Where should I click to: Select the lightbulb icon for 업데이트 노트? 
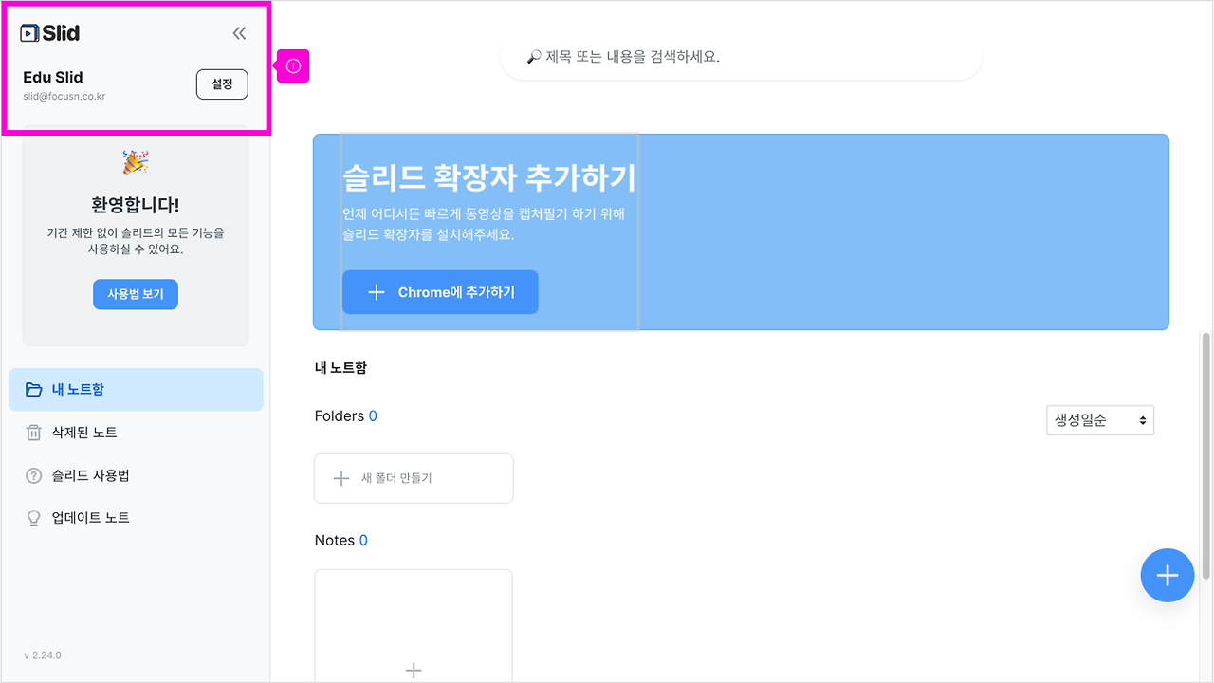tap(32, 517)
